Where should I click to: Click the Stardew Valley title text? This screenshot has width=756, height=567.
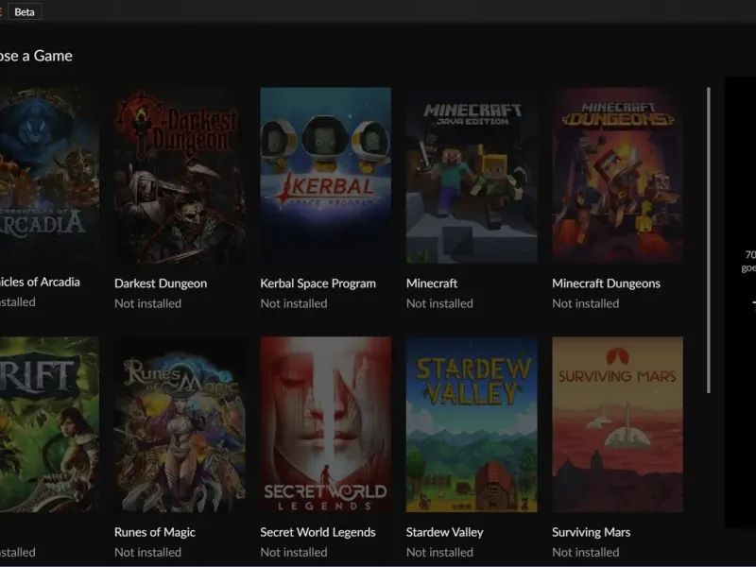click(444, 532)
